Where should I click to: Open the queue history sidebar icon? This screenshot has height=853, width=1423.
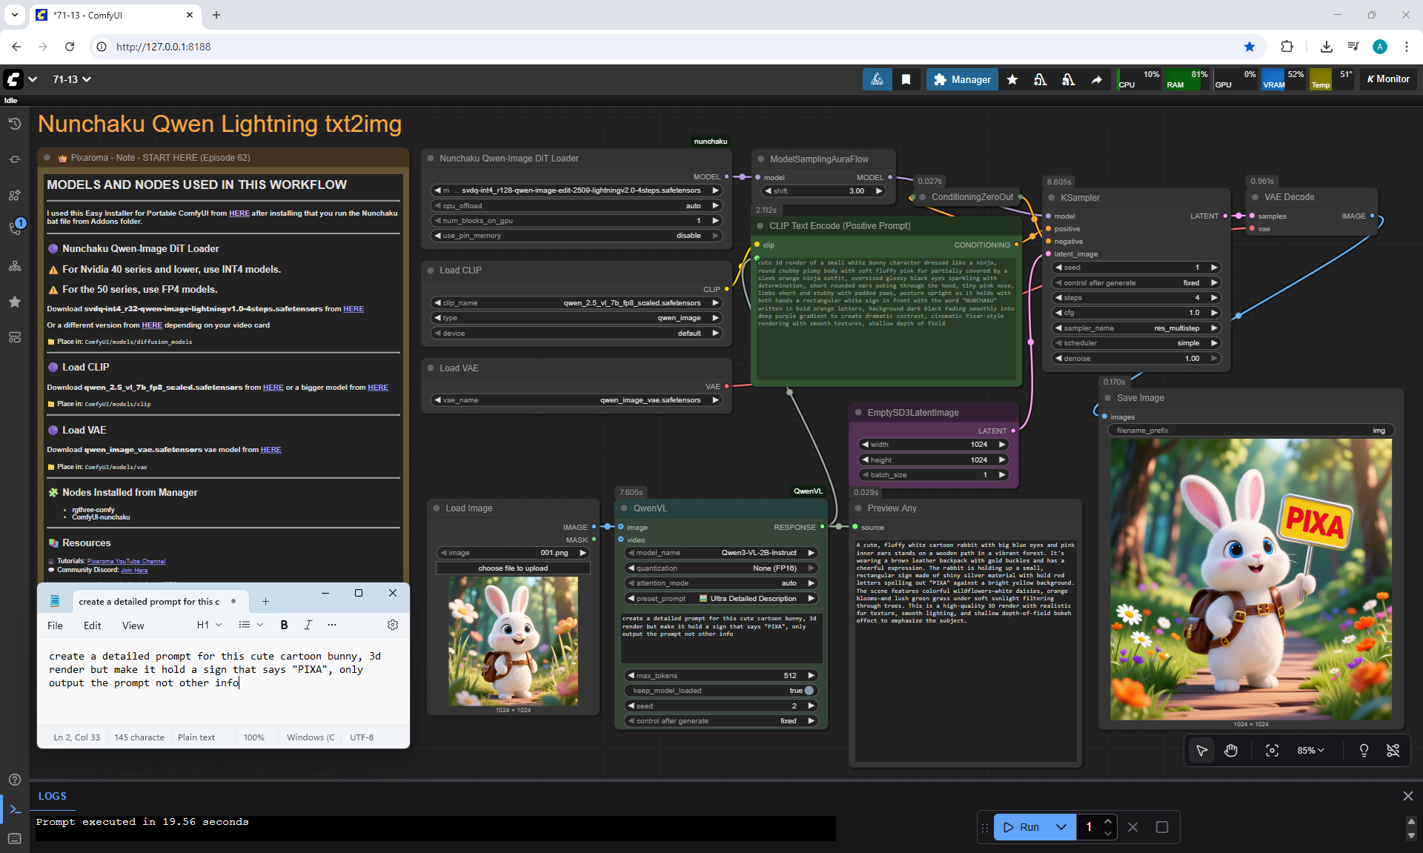[14, 124]
